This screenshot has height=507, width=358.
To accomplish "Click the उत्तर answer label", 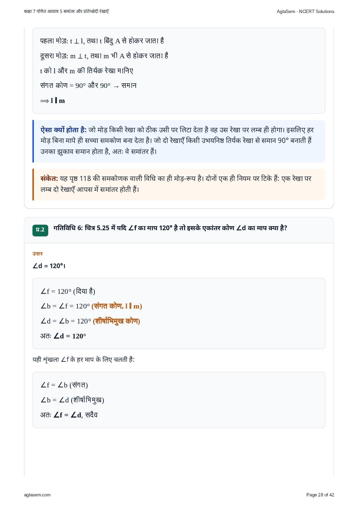I will coord(38,254).
